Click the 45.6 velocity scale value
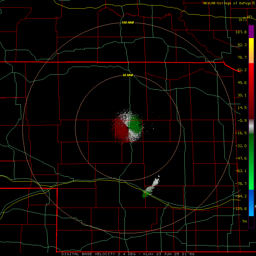 (242, 82)
